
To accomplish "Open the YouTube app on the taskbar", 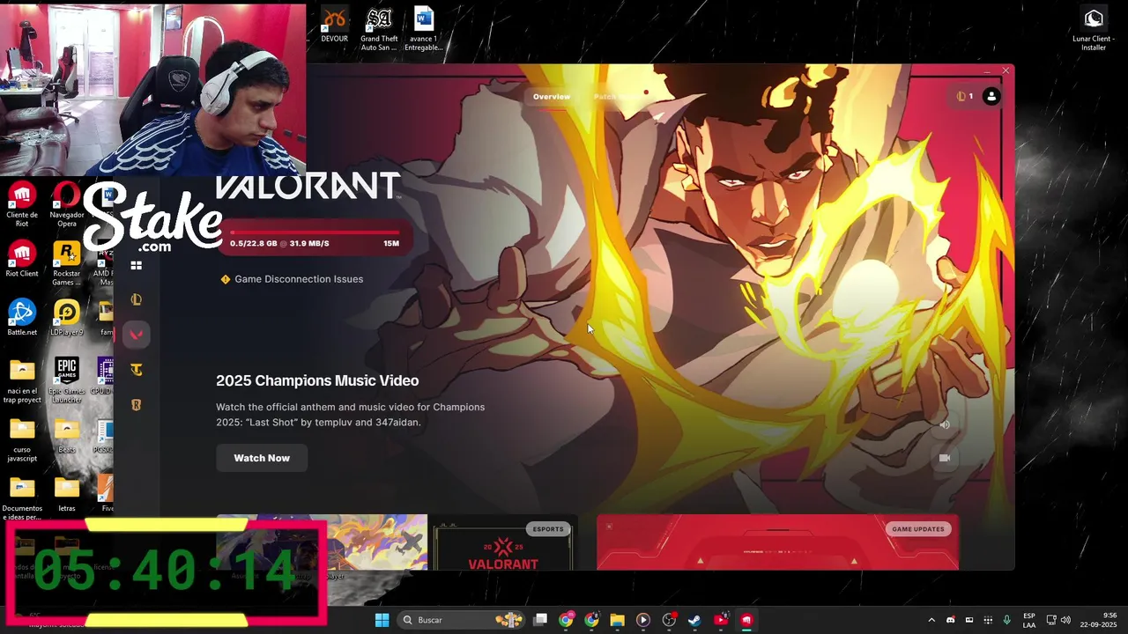I will coord(721,620).
